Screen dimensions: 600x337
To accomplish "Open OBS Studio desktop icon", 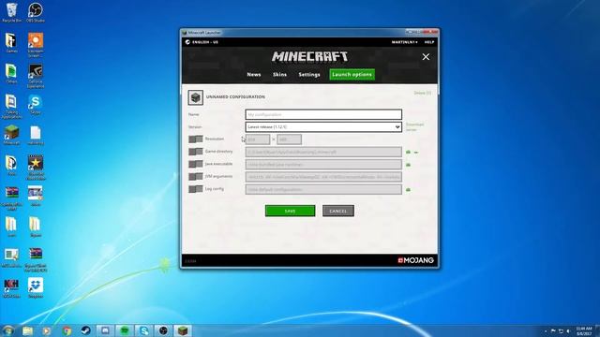I will coord(36,12).
